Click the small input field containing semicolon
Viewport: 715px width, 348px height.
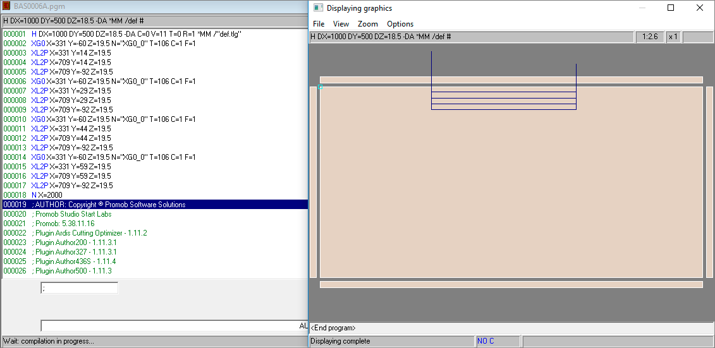point(80,288)
